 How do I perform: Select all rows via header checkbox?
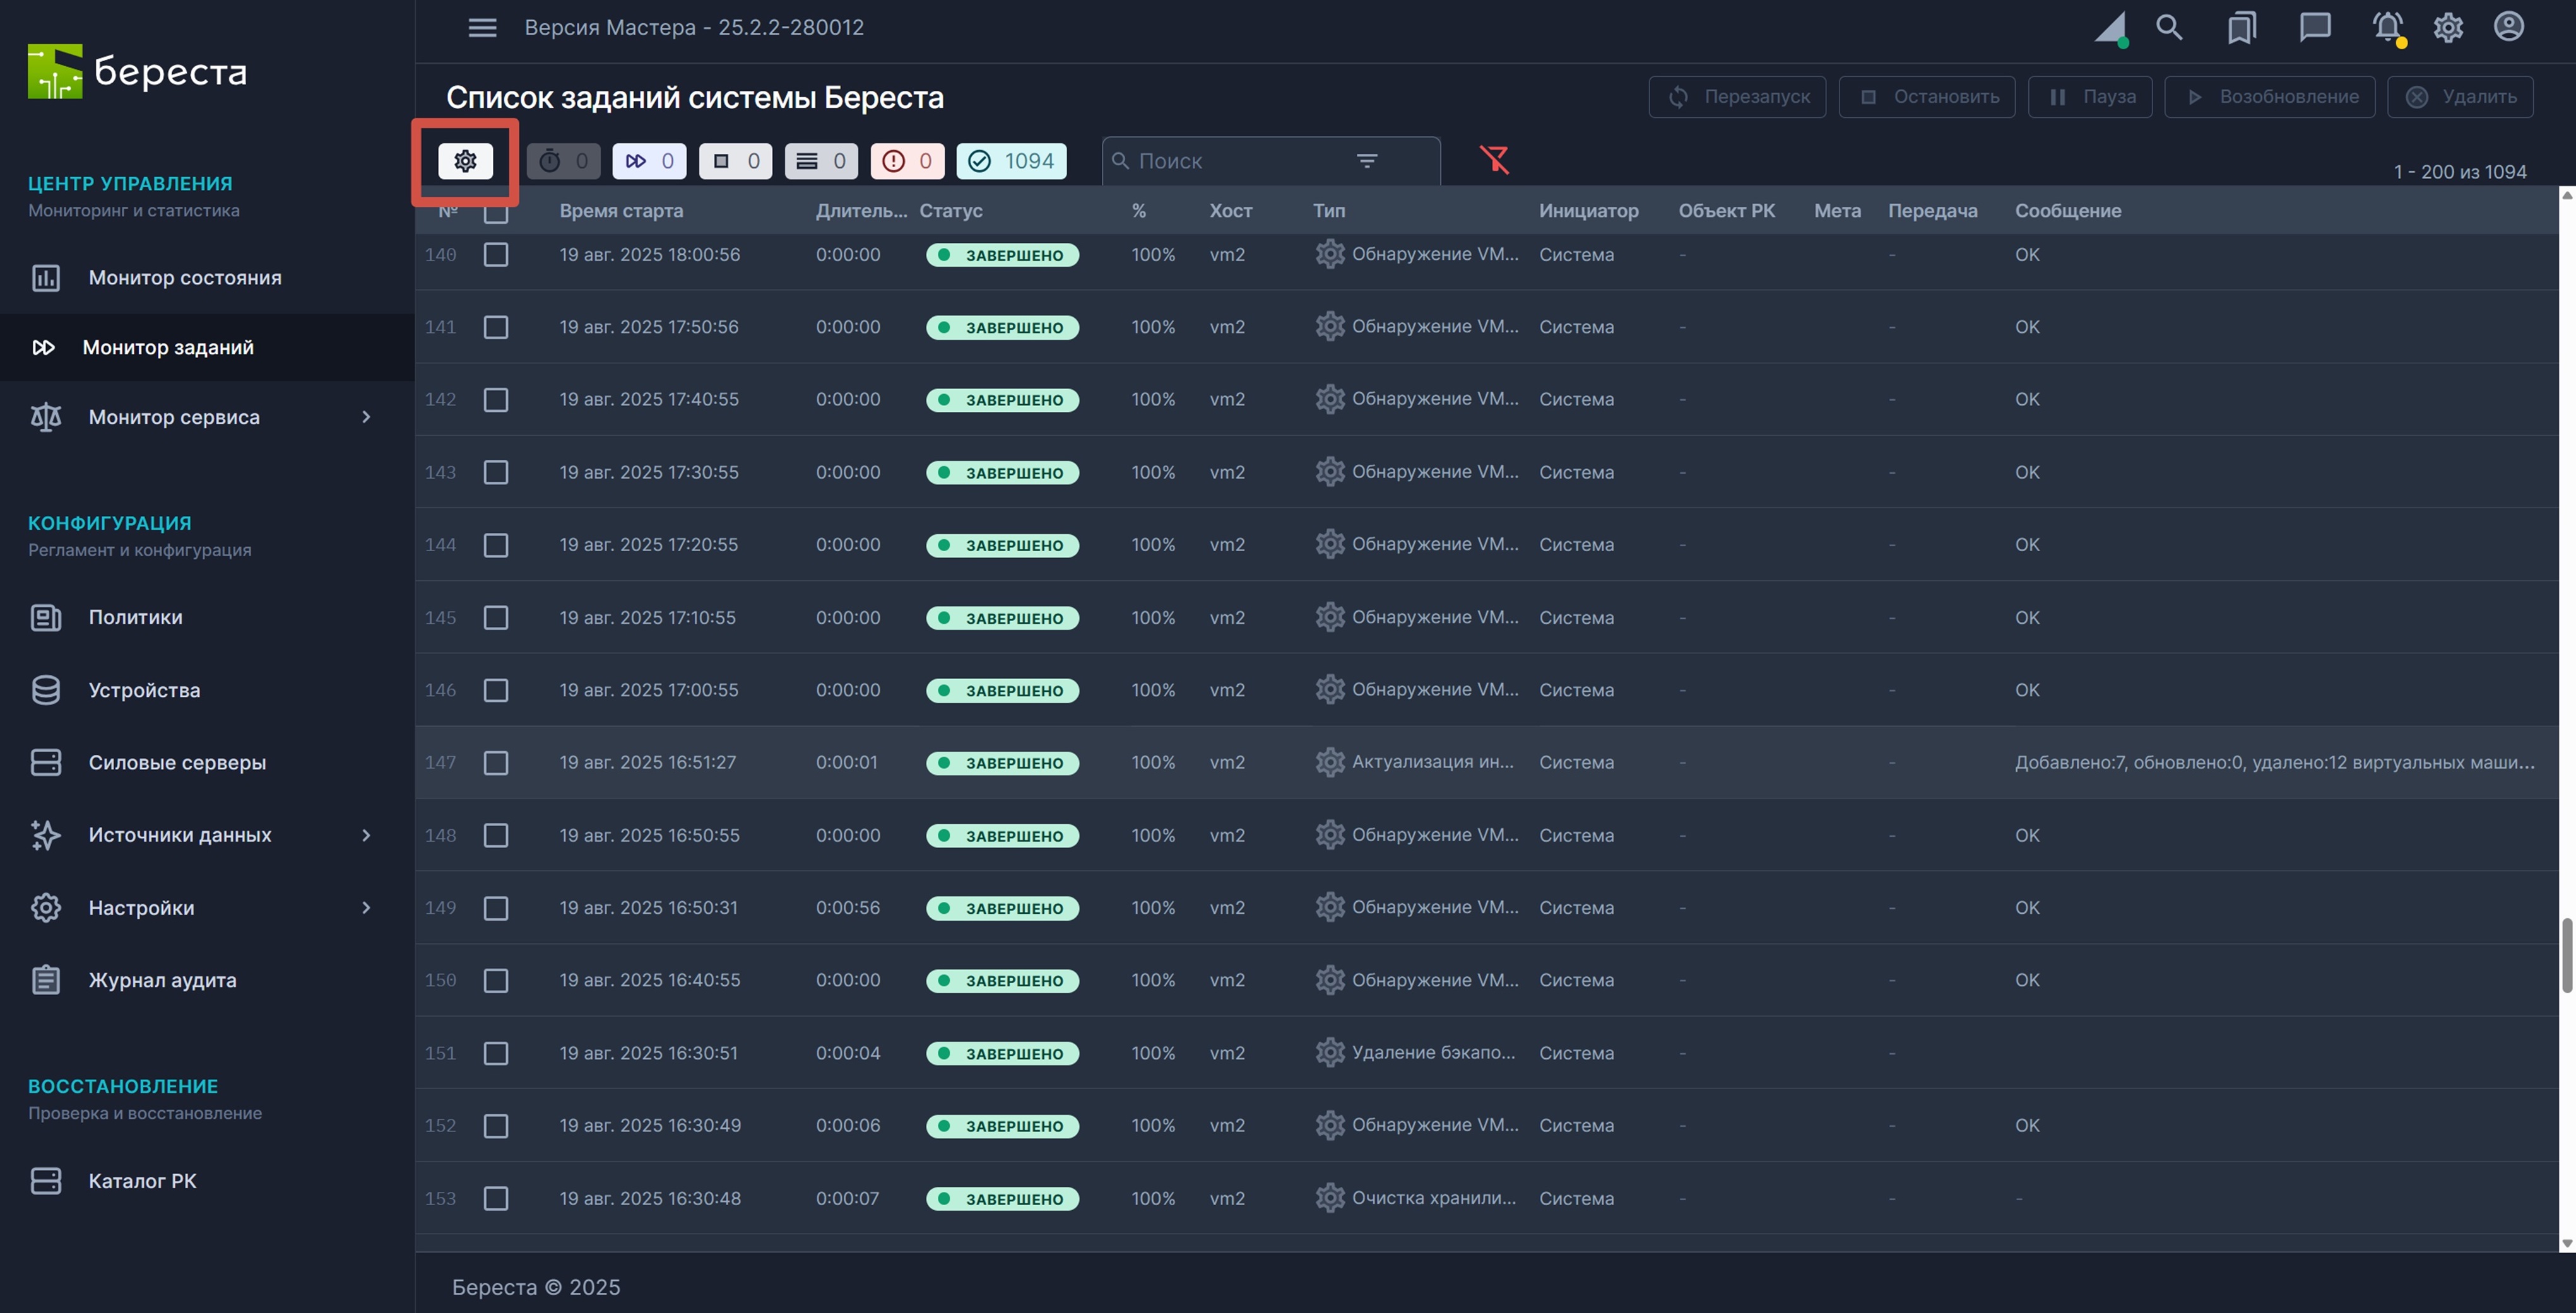(496, 213)
